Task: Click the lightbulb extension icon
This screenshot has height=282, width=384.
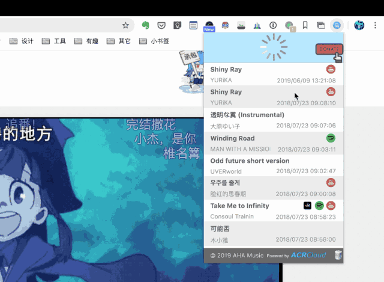Action: coord(178,25)
